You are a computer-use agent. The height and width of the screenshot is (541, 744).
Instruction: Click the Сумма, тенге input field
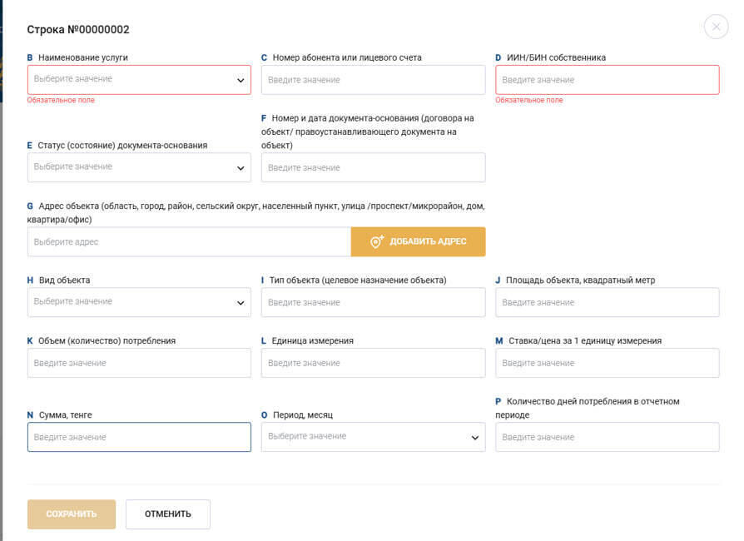(139, 437)
